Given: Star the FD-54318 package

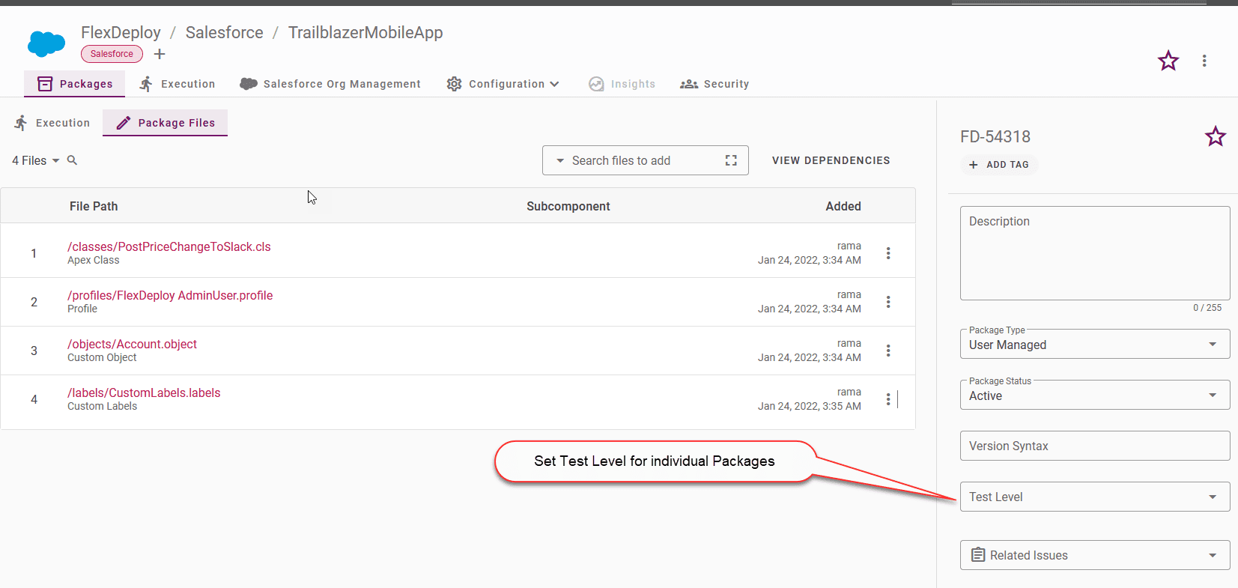Looking at the screenshot, I should pyautogui.click(x=1216, y=136).
